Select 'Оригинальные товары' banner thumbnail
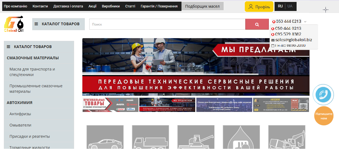 110,105
